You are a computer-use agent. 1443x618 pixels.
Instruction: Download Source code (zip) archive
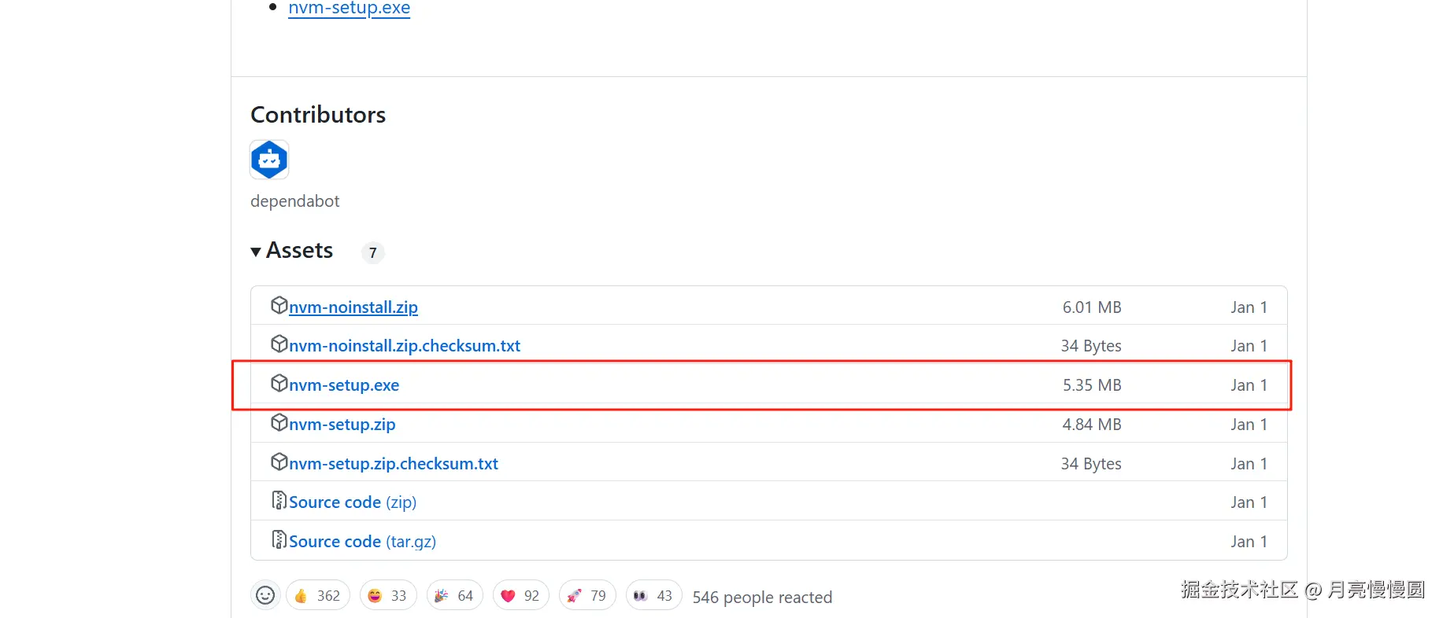click(x=352, y=502)
